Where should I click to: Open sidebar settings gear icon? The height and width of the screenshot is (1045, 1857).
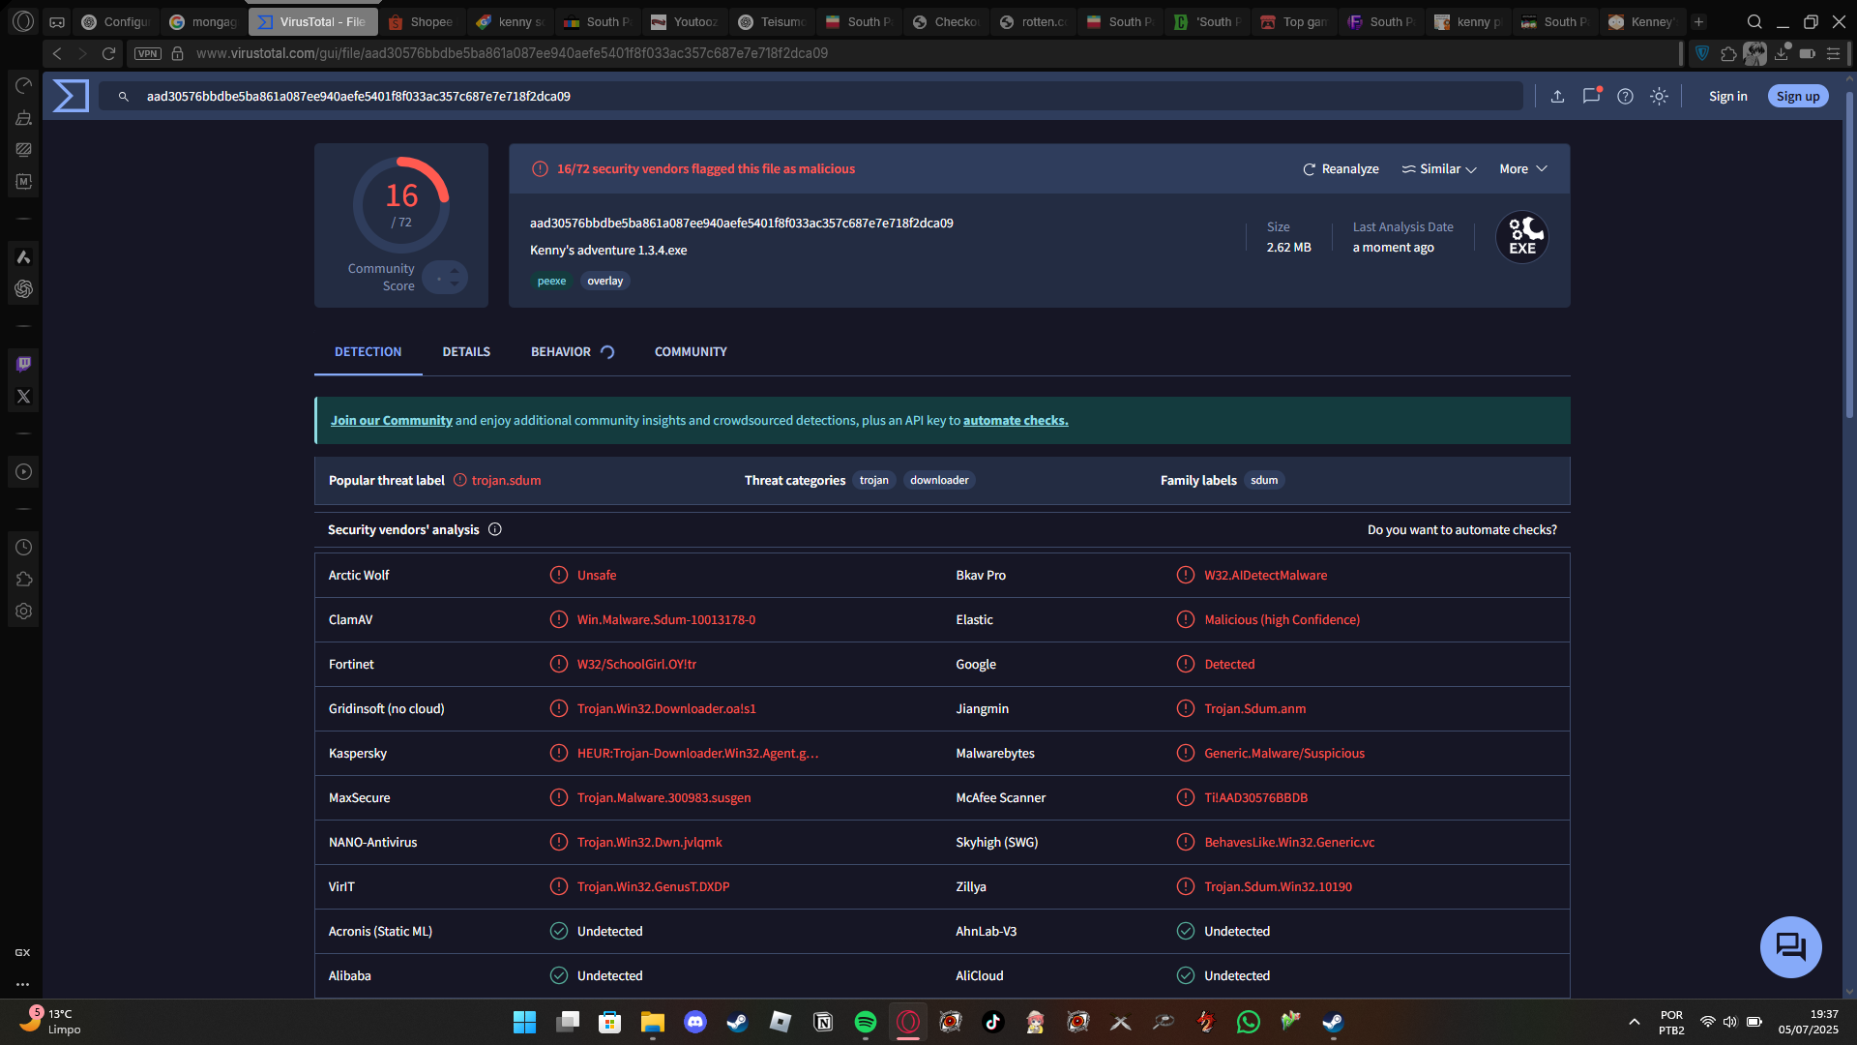(x=23, y=612)
